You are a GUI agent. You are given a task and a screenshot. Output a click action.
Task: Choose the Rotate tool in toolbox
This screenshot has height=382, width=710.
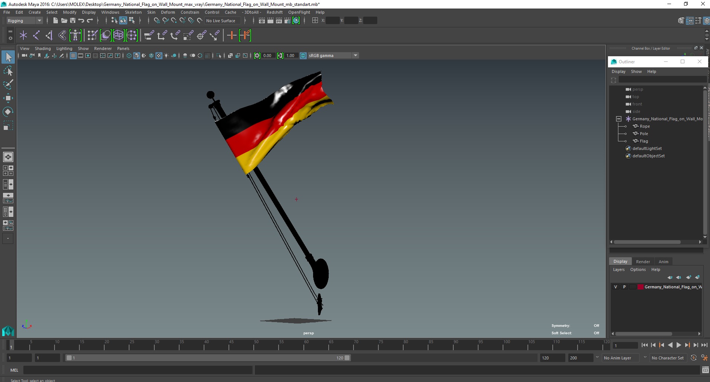click(x=8, y=111)
